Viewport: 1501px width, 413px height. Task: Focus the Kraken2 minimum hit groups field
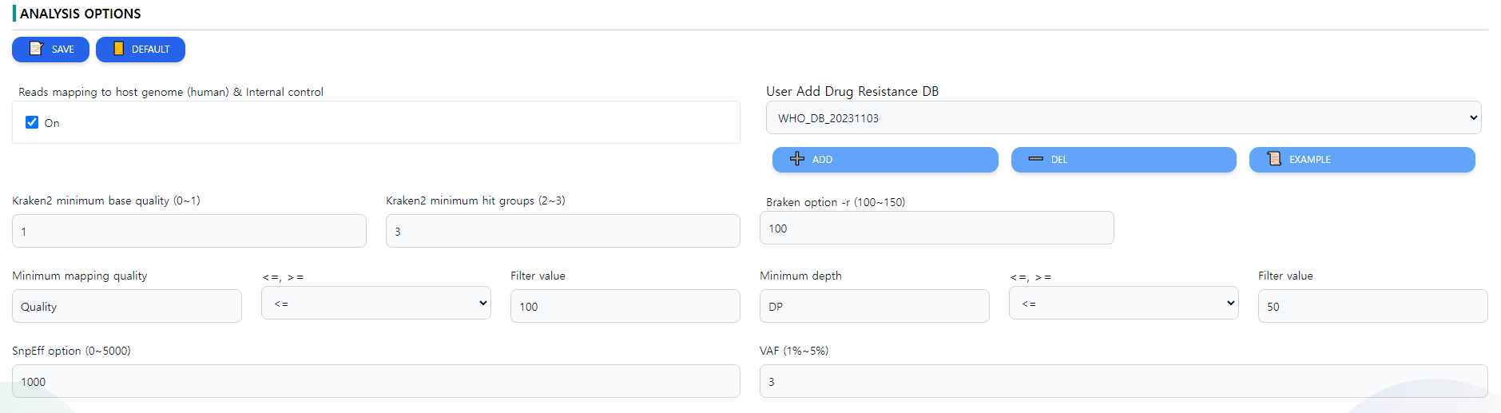(x=563, y=231)
